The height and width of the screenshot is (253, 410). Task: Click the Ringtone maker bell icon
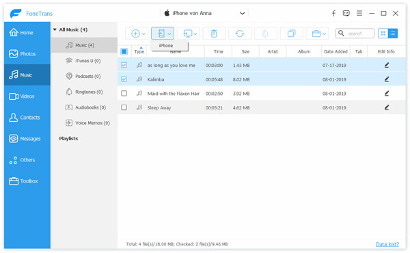tap(265, 34)
